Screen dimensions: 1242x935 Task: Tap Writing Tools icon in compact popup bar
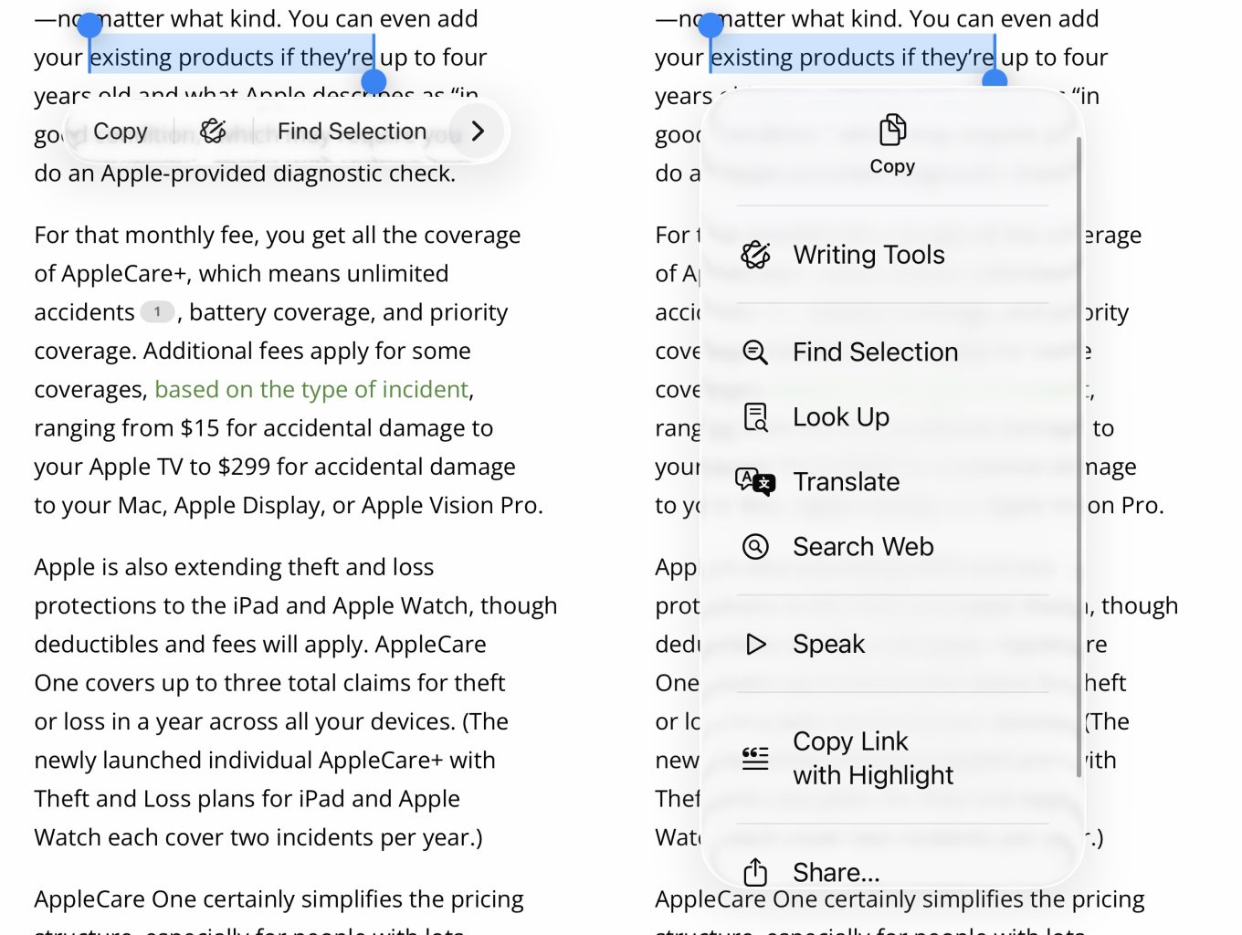coord(212,131)
